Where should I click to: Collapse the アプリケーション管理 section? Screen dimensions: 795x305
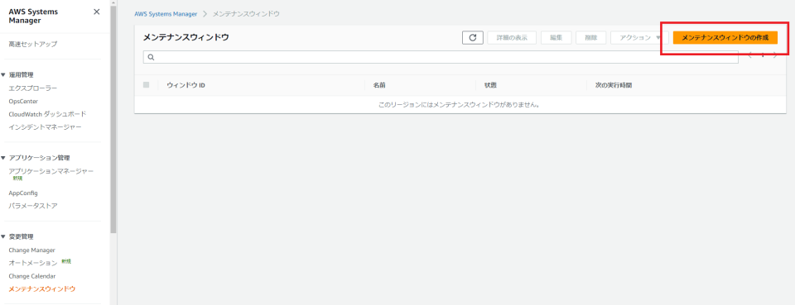pyautogui.click(x=3, y=158)
